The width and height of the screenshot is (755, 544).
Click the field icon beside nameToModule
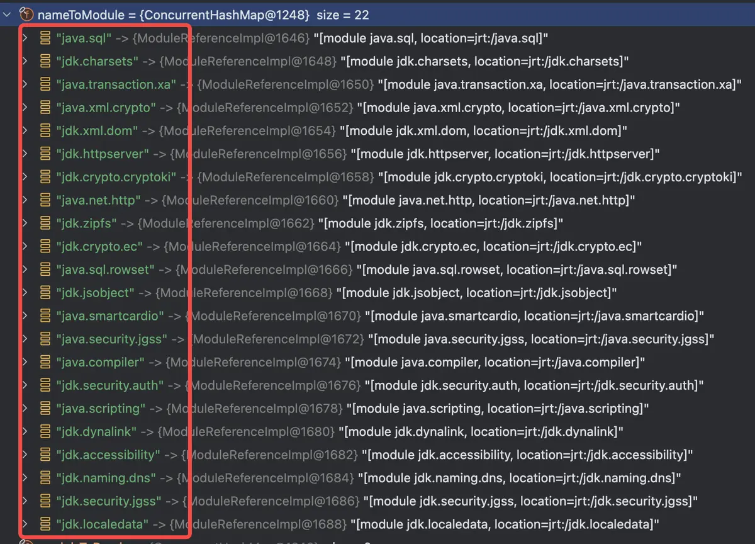[28, 14]
